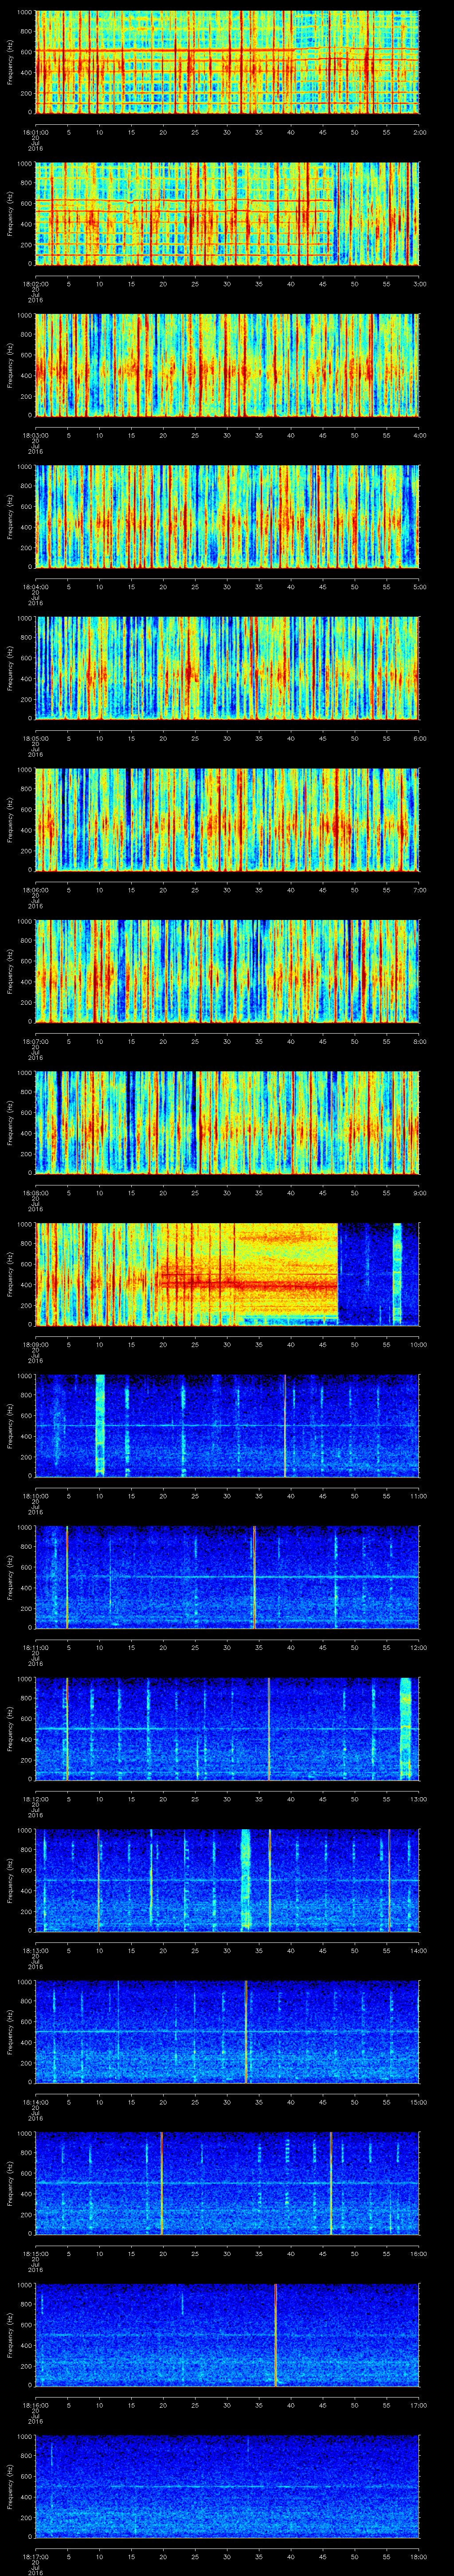Select the spectrogram panel starting at 18:06:00
454x2576 pixels.
pos(227,820)
